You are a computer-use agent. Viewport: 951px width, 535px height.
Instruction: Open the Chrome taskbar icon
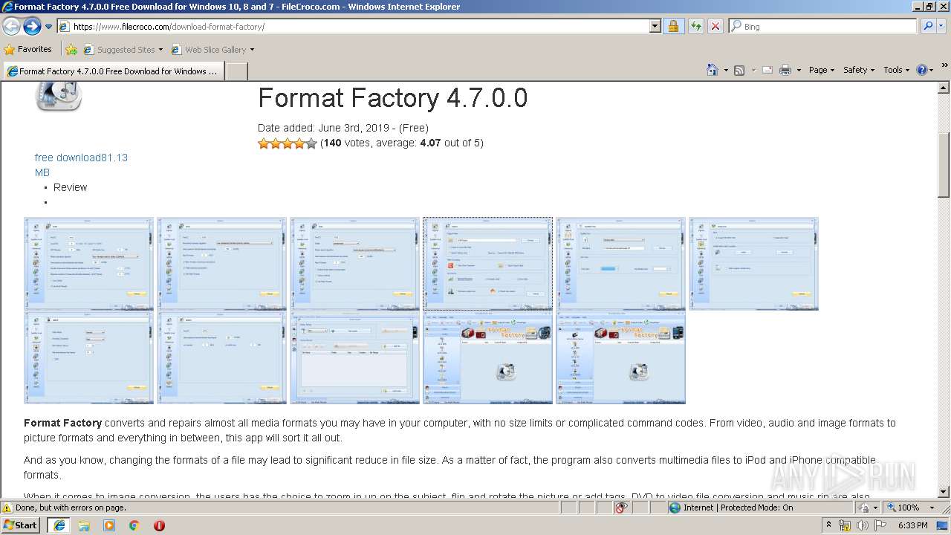pyautogui.click(x=134, y=525)
